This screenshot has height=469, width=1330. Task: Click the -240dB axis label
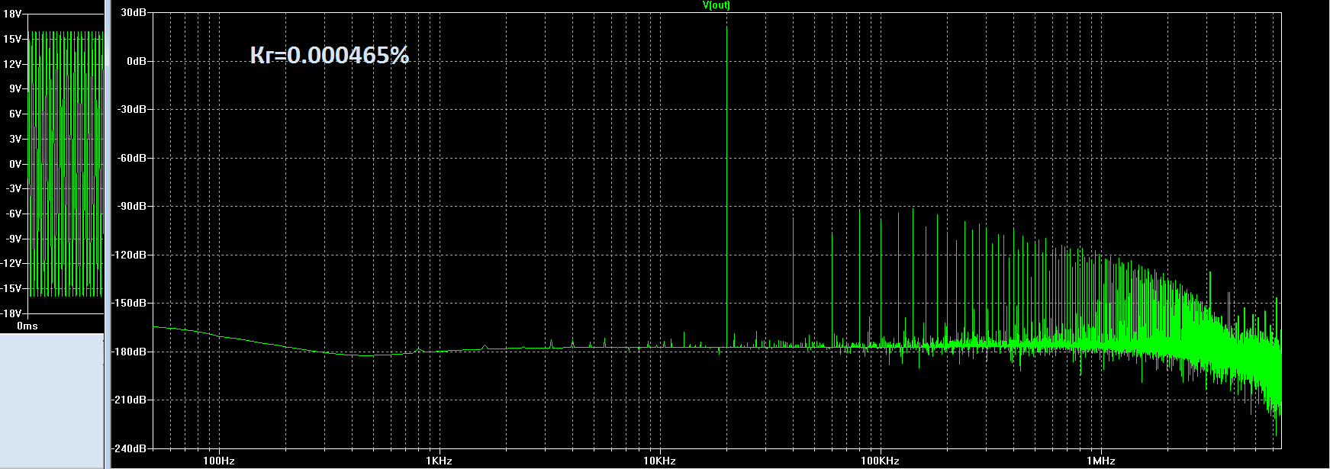point(130,448)
